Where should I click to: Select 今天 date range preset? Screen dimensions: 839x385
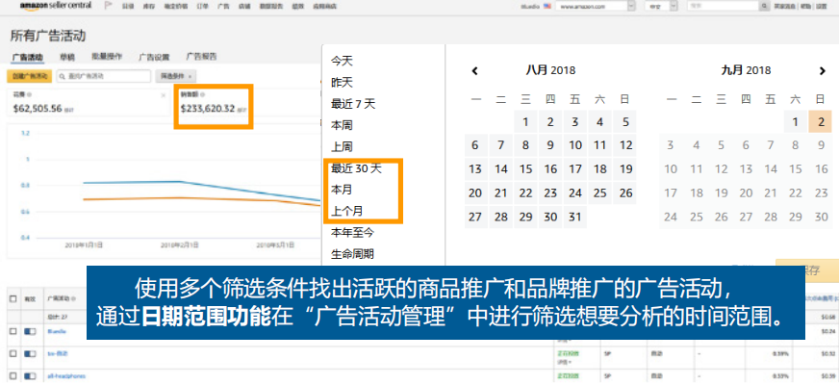click(x=342, y=61)
